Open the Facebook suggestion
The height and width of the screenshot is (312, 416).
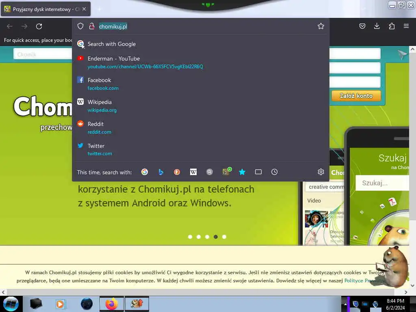click(200, 84)
